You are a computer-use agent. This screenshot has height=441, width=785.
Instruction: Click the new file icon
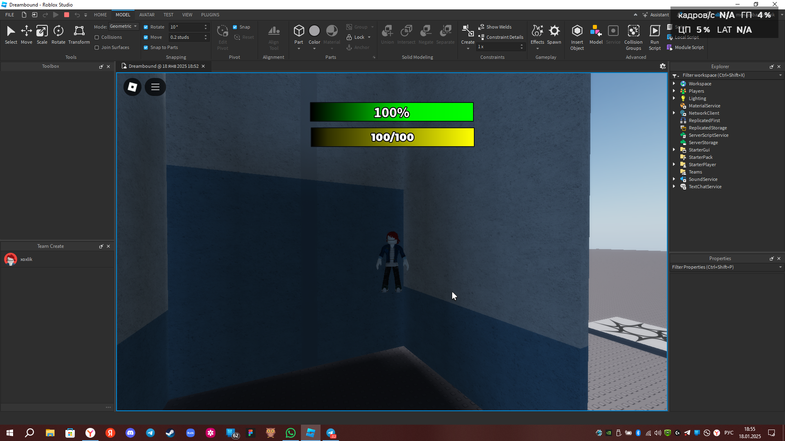click(x=24, y=15)
